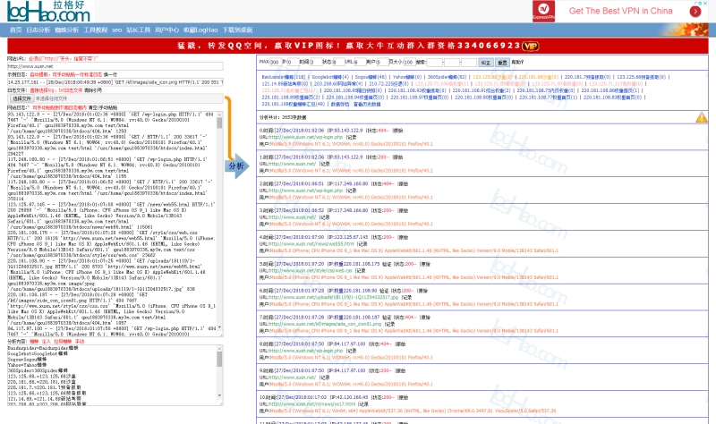Image resolution: width=716 pixels, height=424 pixels.
Task: Click Baiduspider蜘蛛(118) filter link
Action: click(x=284, y=77)
